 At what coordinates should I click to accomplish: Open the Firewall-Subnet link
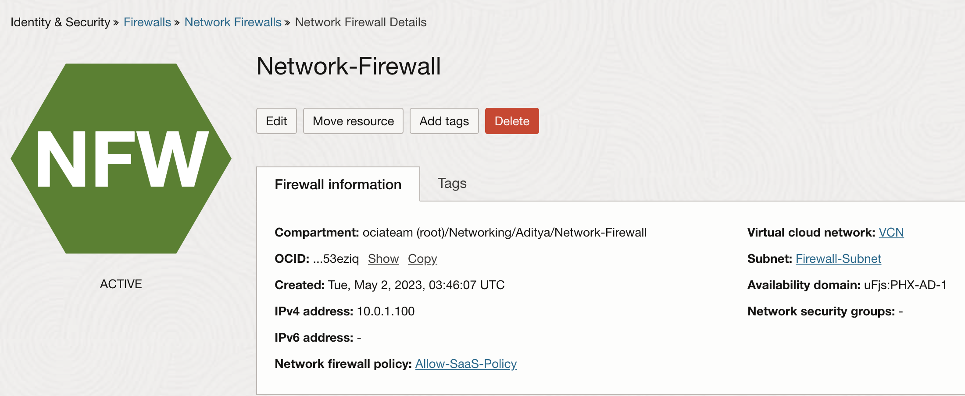point(838,258)
